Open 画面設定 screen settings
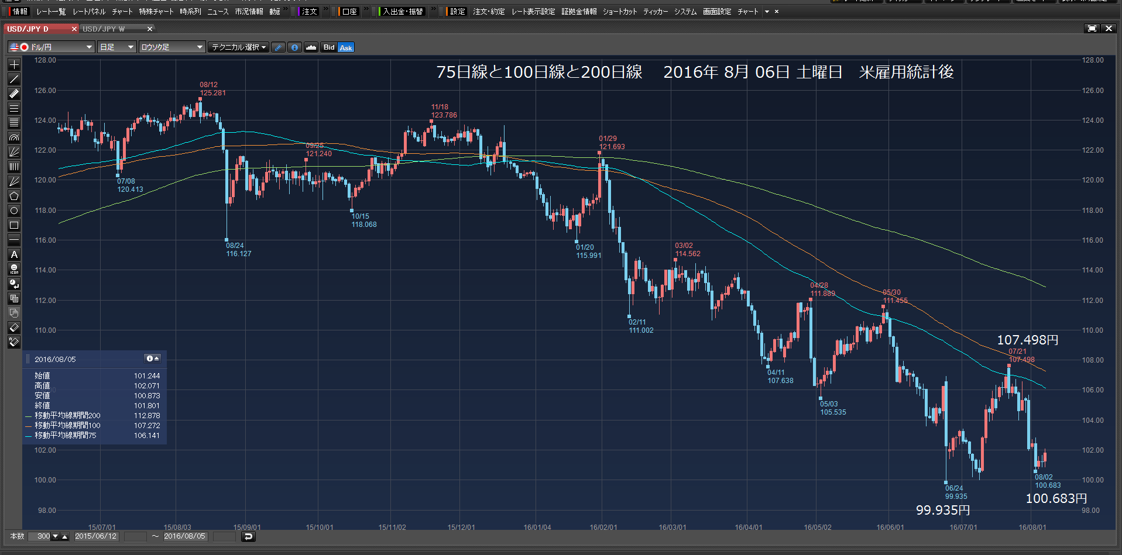This screenshot has height=555, width=1122. [x=717, y=12]
